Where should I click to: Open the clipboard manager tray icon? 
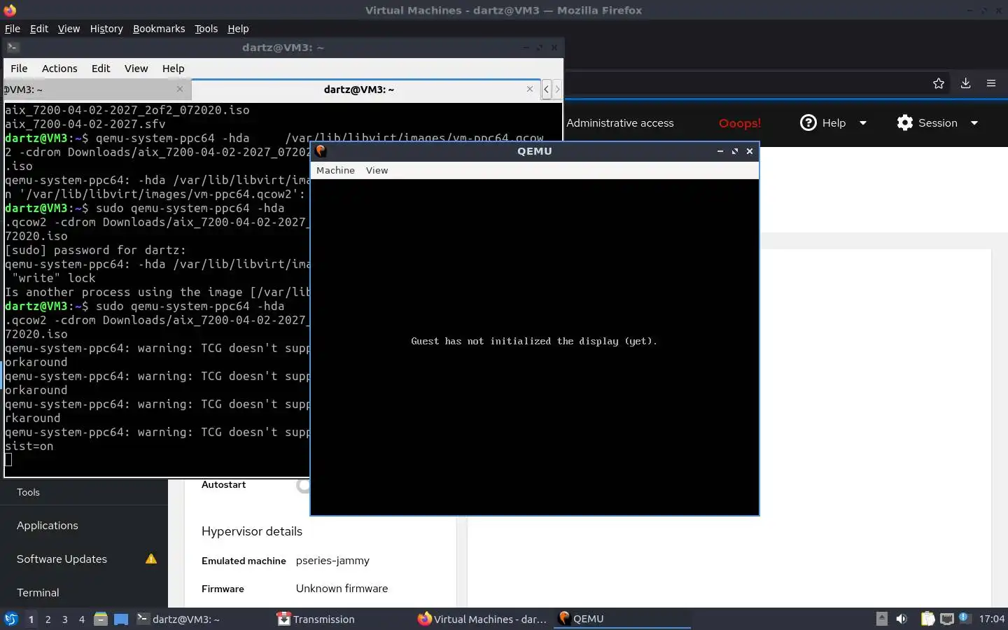point(927,619)
